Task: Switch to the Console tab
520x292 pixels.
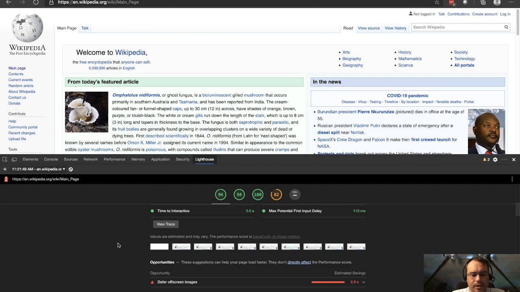Action: tap(51, 159)
